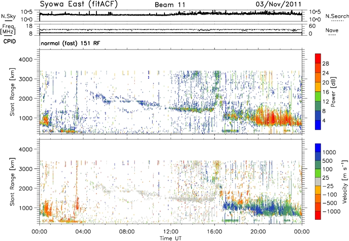The height and width of the screenshot is (241, 349).
Task: Click the 'Time UT' axis label
Action: click(x=171, y=238)
